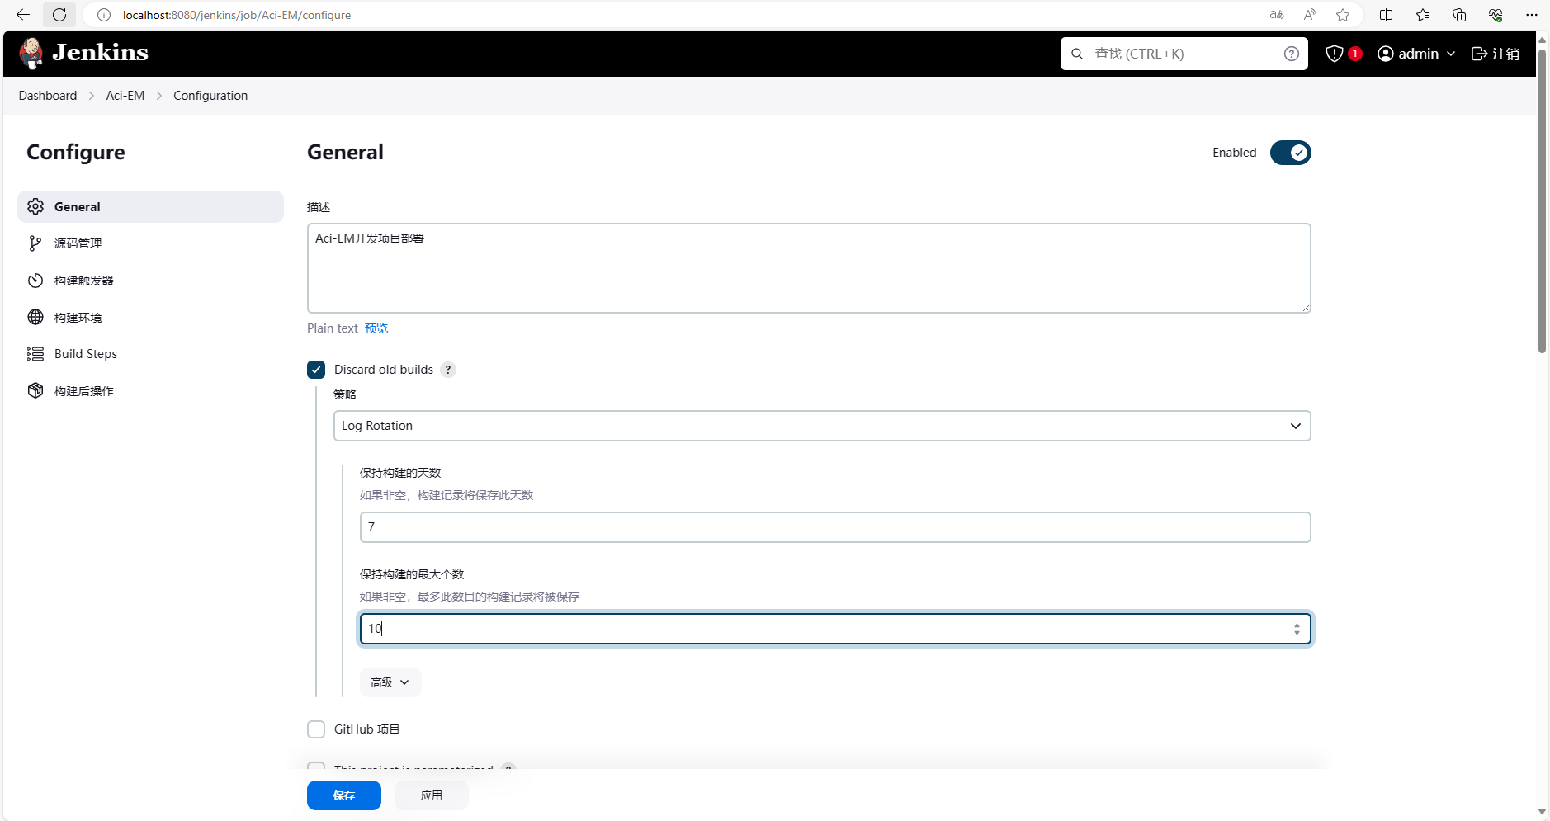Select 构建后操作 in the sidebar
The width and height of the screenshot is (1550, 821).
[x=150, y=390]
